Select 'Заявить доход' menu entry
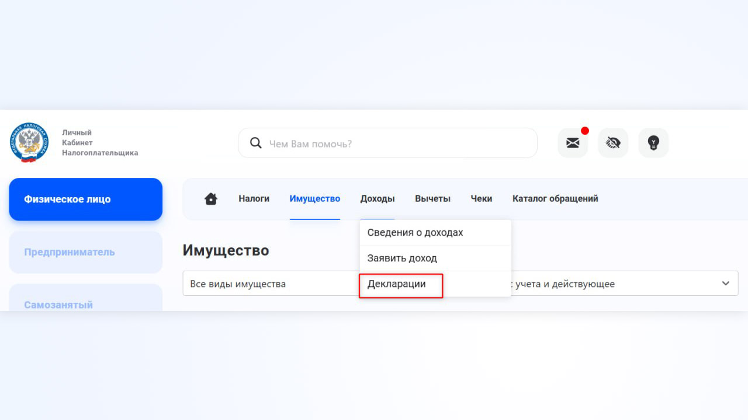Screen dimensions: 748x420 click(x=402, y=258)
